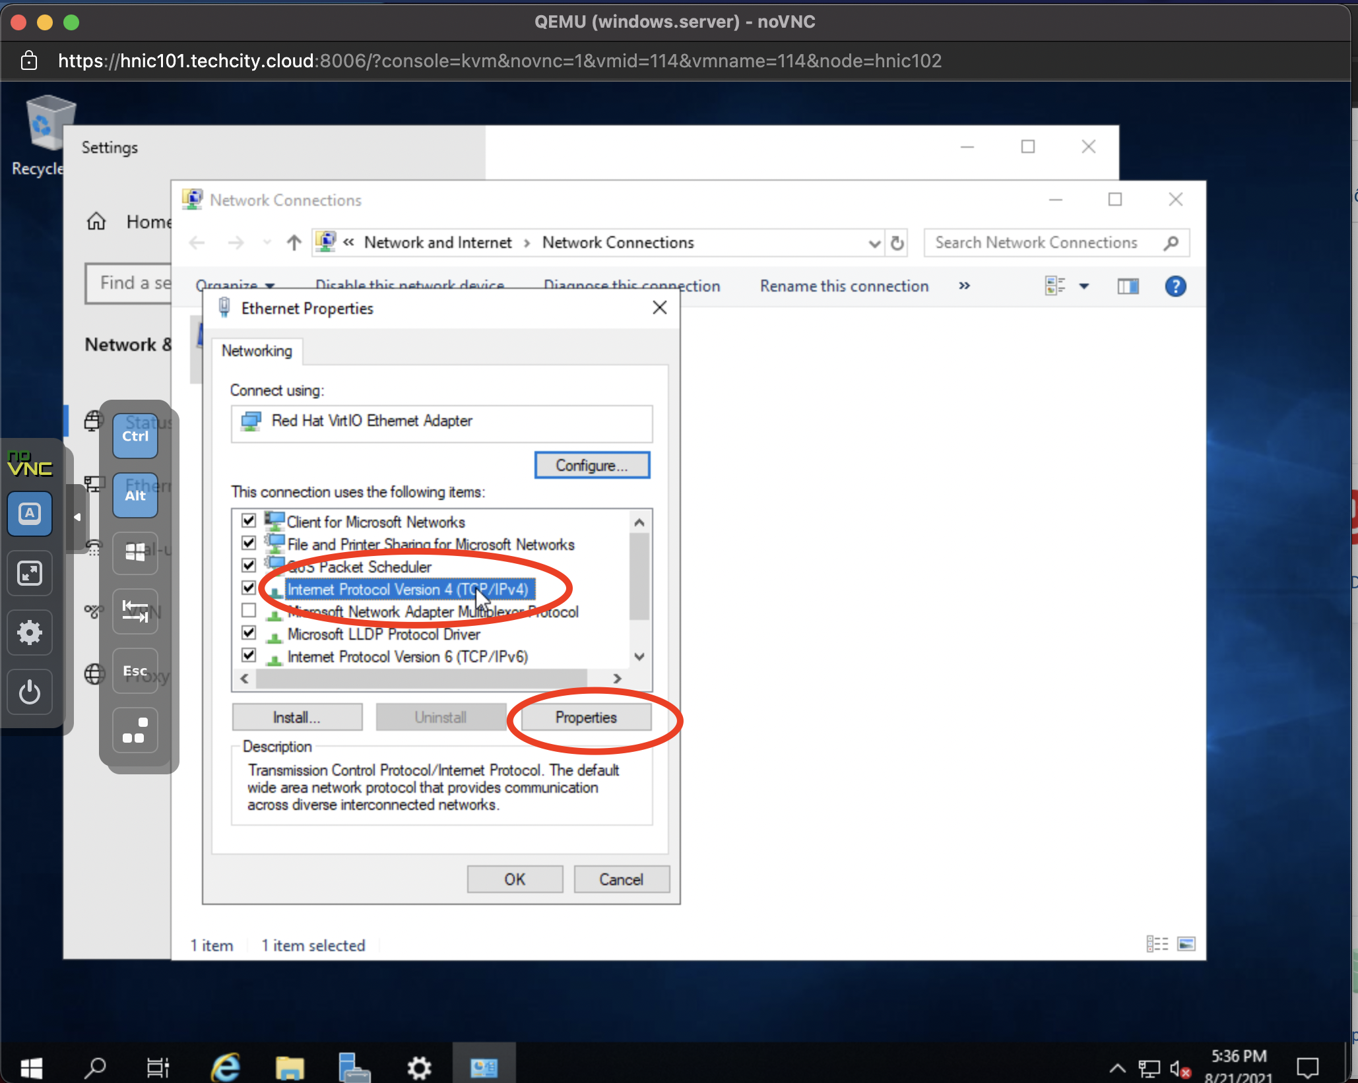Screen dimensions: 1358x1083
Task: Select Internet Protocol Version 6 (TCP/IPv6) item
Action: 407,656
